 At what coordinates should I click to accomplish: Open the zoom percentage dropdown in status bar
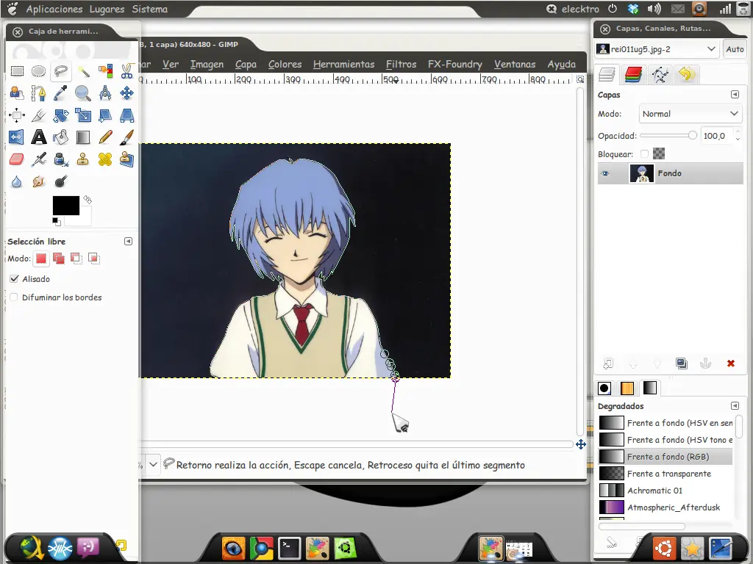pyautogui.click(x=153, y=464)
